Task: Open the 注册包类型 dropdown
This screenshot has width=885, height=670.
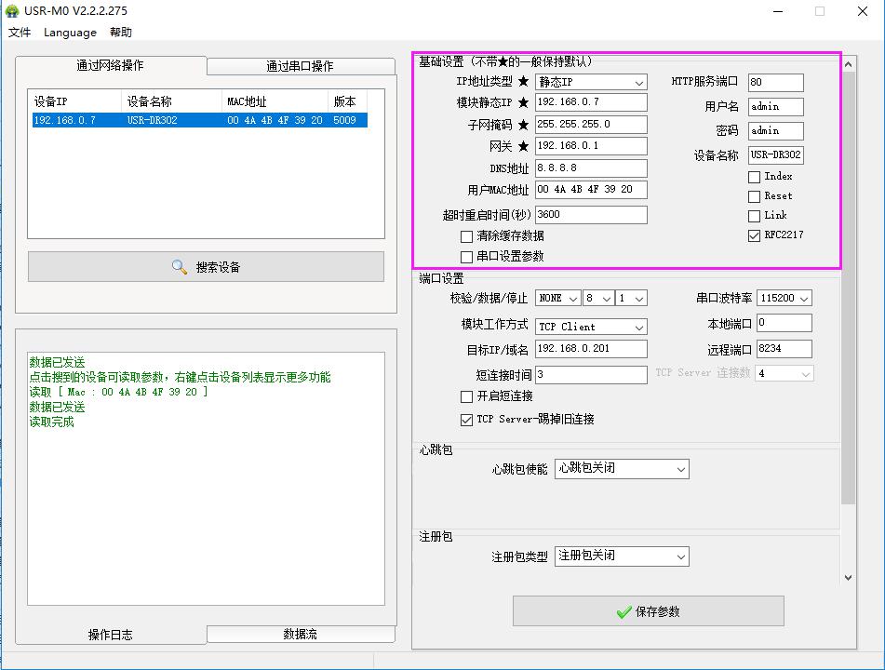Action: (x=622, y=556)
